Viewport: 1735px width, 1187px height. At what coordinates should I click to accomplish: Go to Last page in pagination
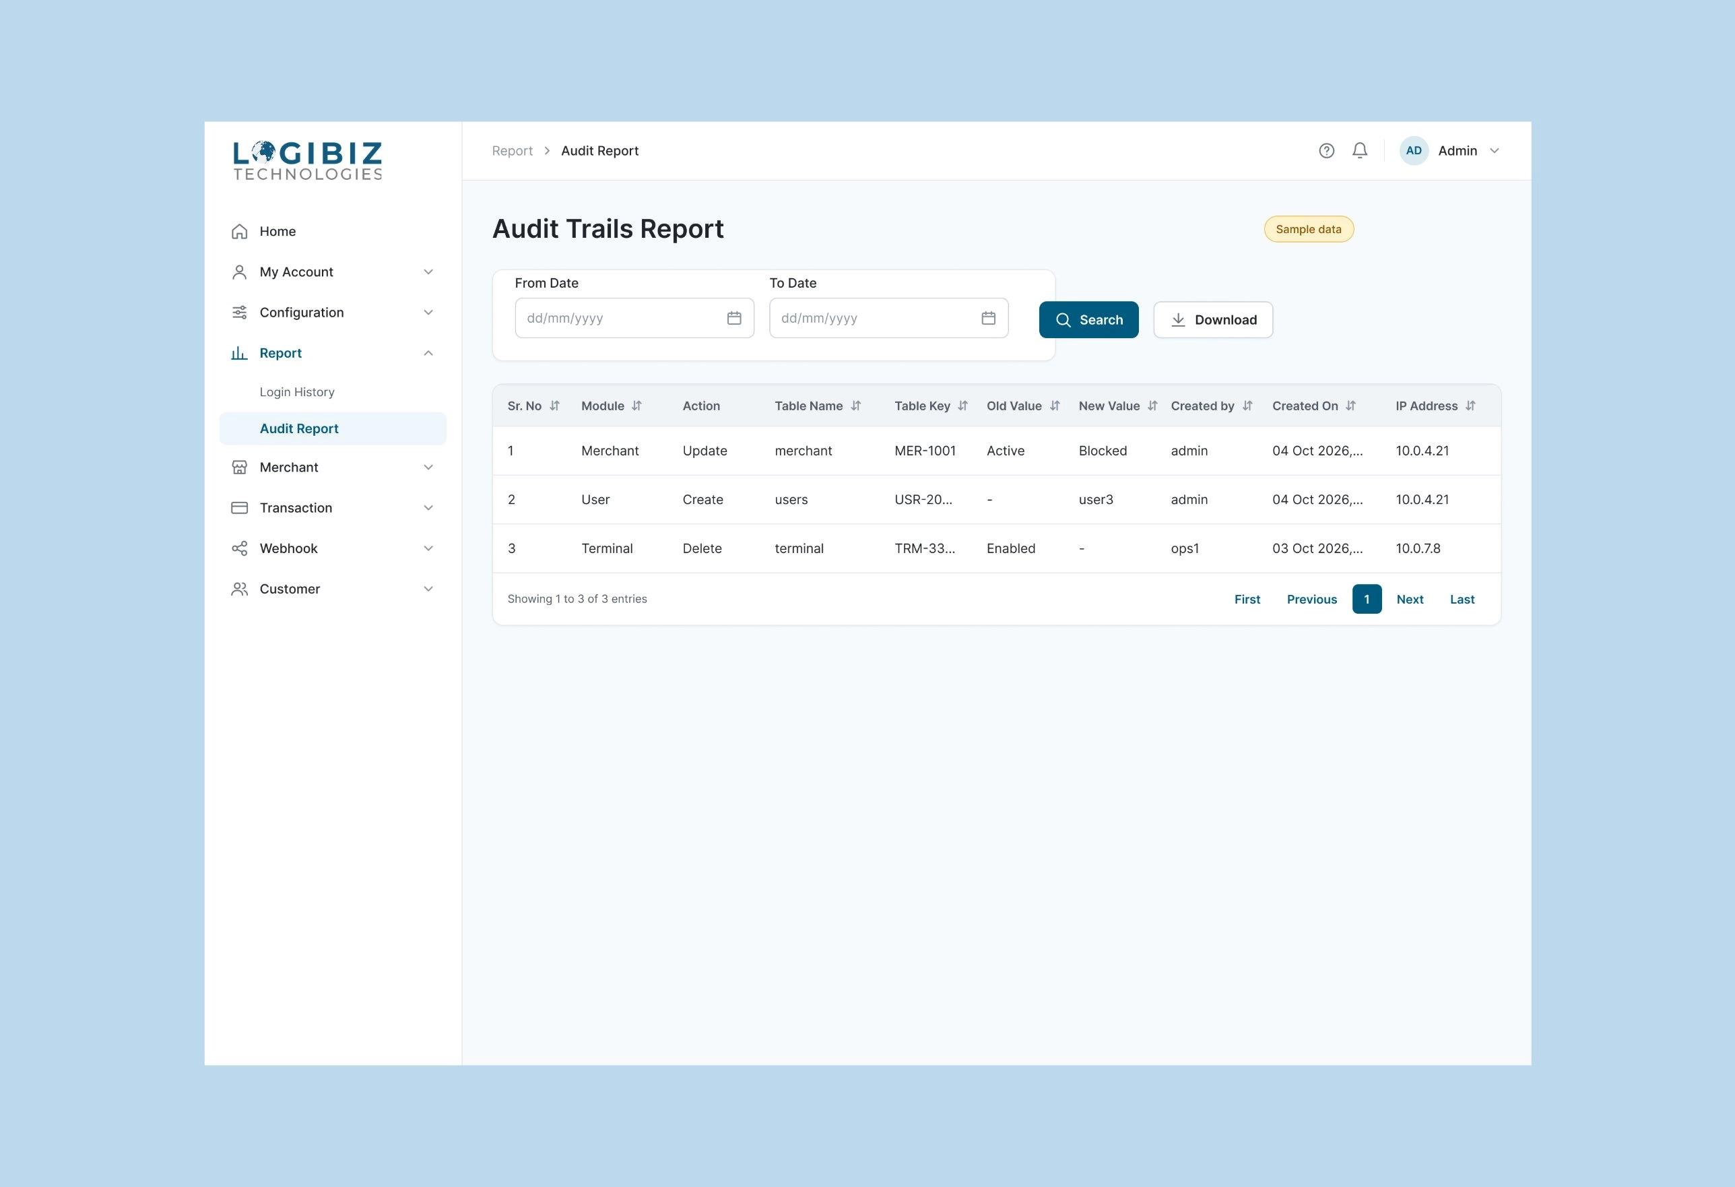[x=1462, y=600]
